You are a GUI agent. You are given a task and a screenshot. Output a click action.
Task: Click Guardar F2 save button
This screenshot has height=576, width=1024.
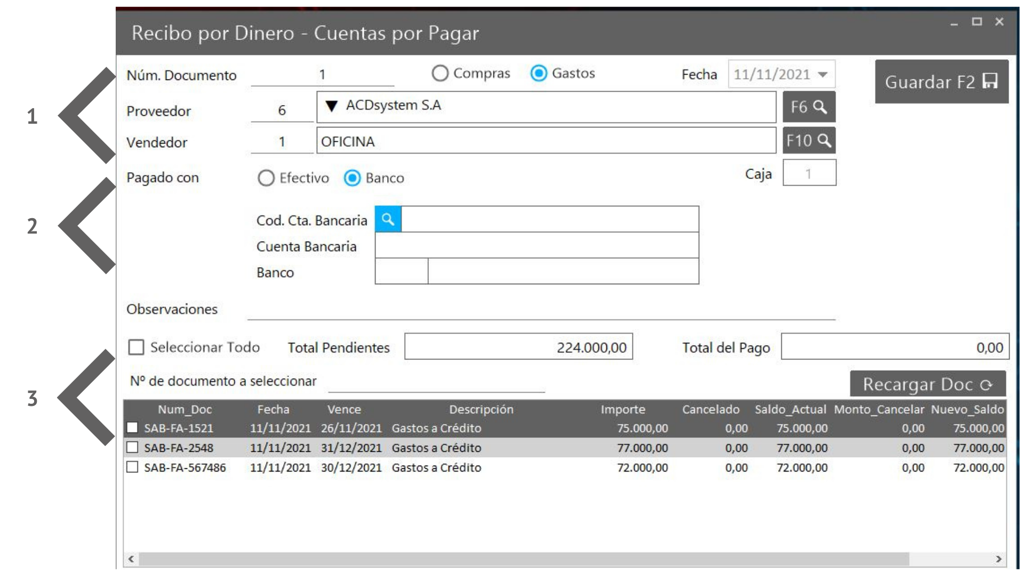[x=941, y=82]
